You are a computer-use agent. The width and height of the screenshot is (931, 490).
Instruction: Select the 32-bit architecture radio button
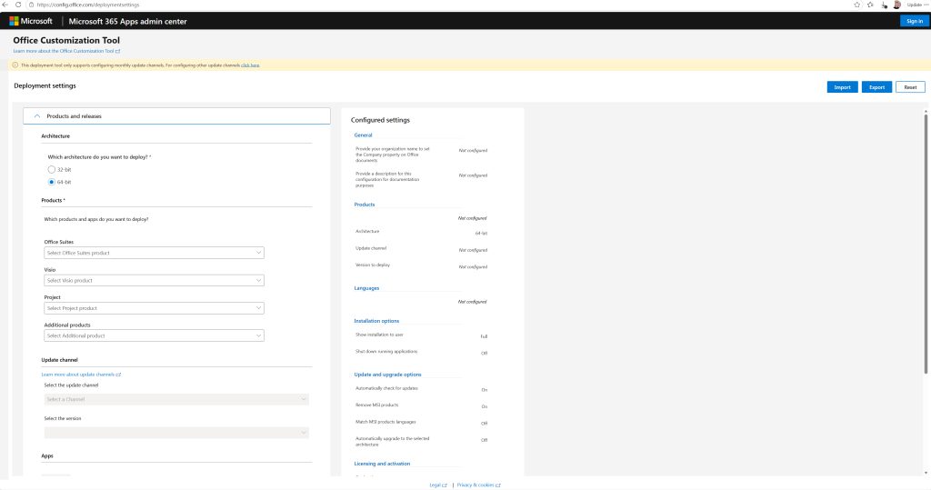[52, 170]
